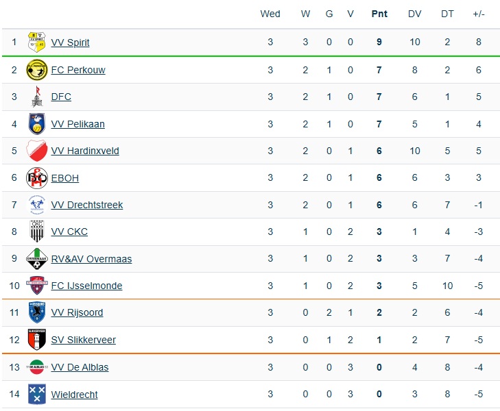Open the VV Spirit team link
This screenshot has width=500, height=411.
[x=70, y=42]
